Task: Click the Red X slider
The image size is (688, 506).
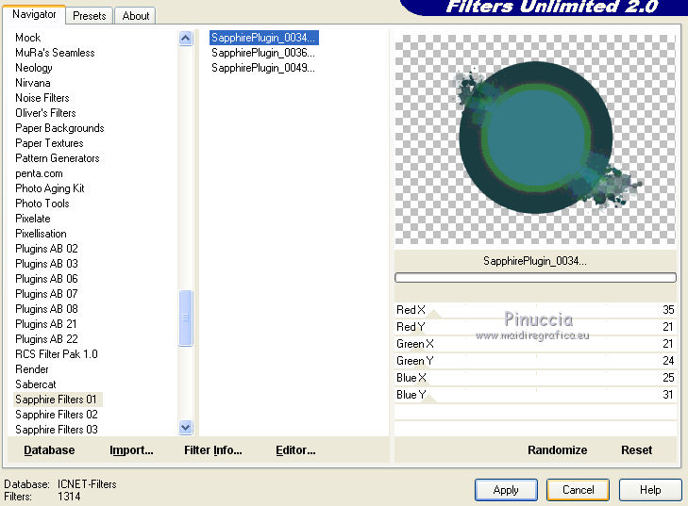Action: click(535, 310)
